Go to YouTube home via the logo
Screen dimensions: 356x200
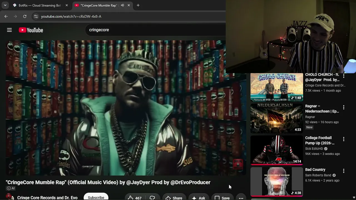pos(31,30)
